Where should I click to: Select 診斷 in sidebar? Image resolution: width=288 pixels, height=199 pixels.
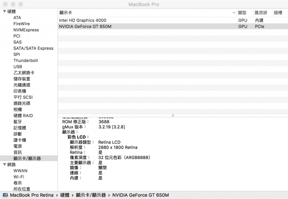(x=18, y=134)
